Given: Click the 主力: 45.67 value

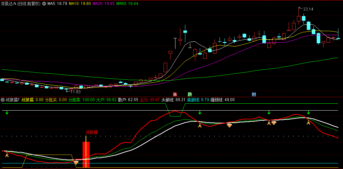Looking at the screenshot, I should click(150, 100).
